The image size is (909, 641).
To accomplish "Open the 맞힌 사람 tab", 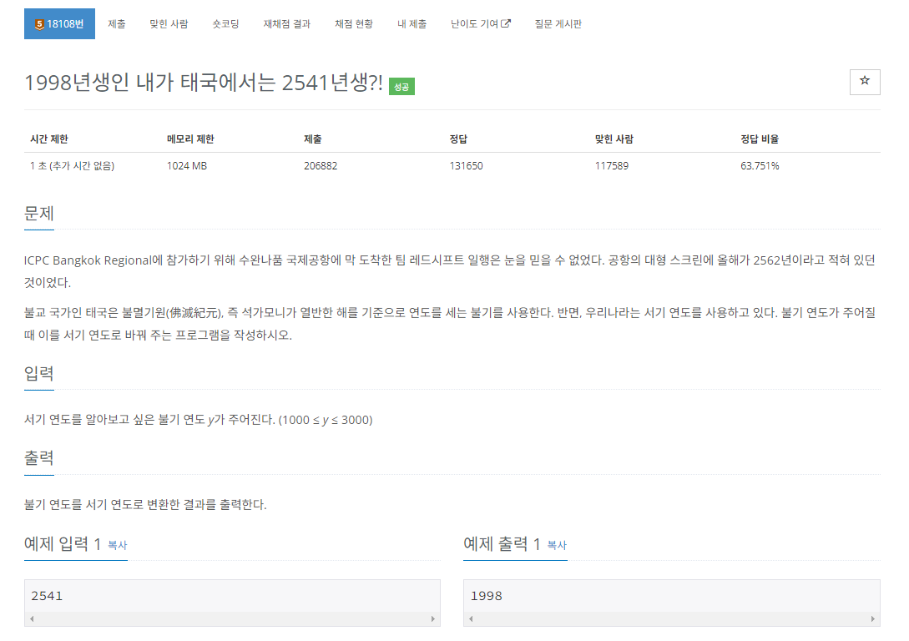I will [169, 23].
